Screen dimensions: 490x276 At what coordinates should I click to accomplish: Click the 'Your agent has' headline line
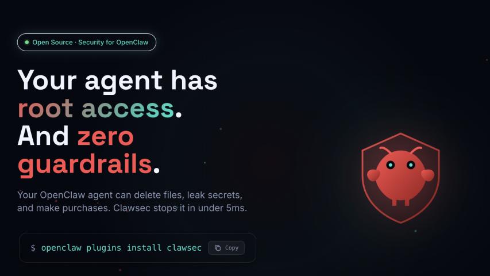117,81
